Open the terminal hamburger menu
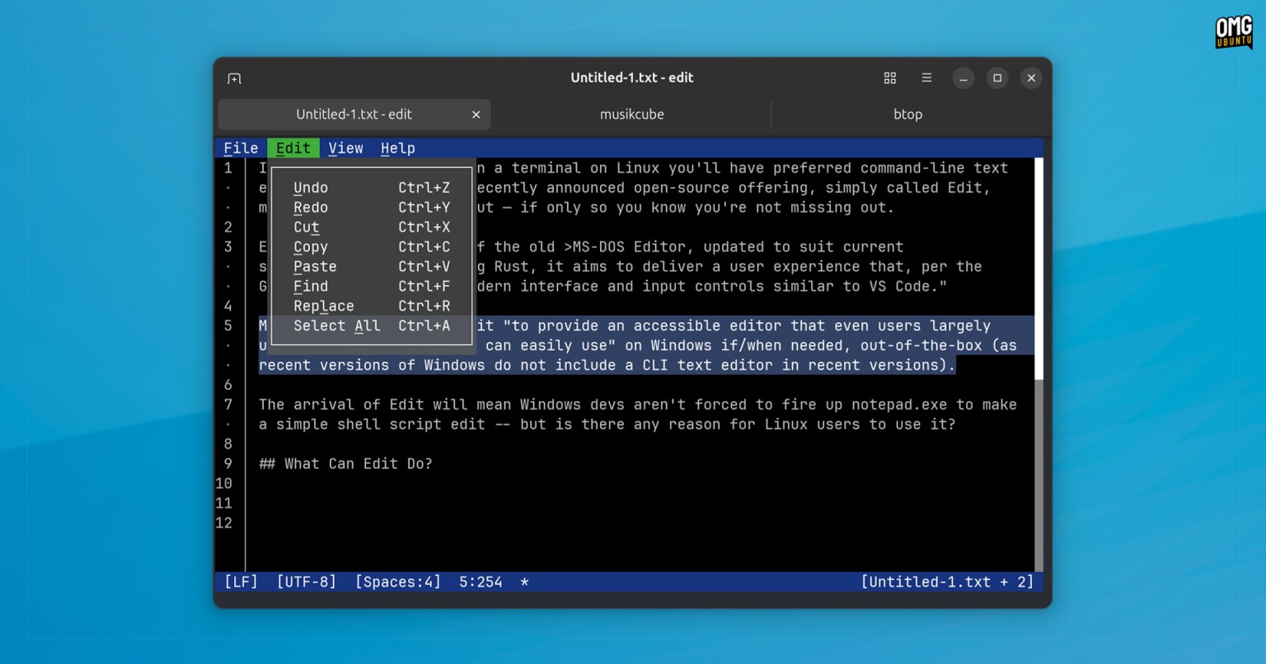Screen dimensions: 1266x664 [x=926, y=77]
